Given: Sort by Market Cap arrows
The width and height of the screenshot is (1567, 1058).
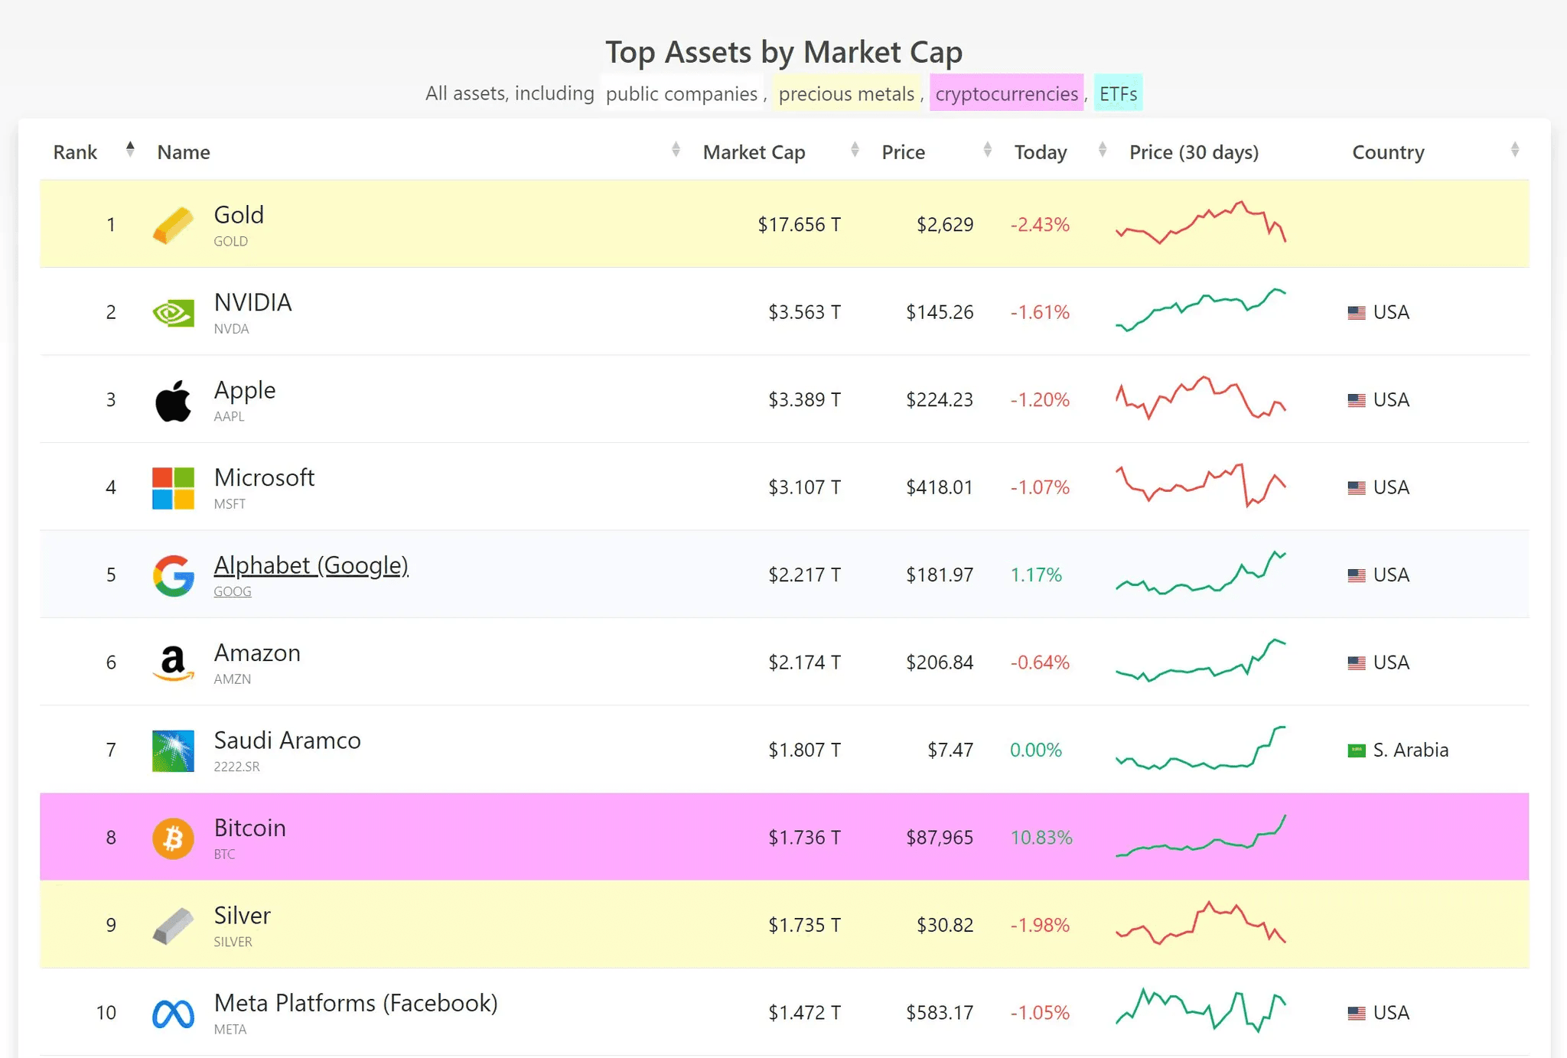Looking at the screenshot, I should (855, 149).
